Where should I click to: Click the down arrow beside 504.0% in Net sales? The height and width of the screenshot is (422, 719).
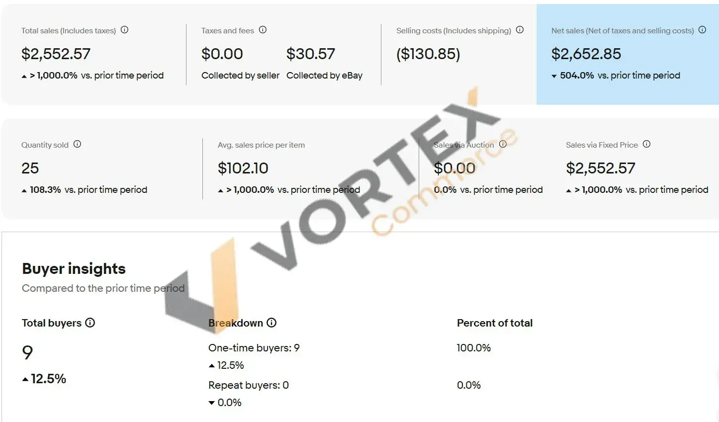[x=554, y=76]
